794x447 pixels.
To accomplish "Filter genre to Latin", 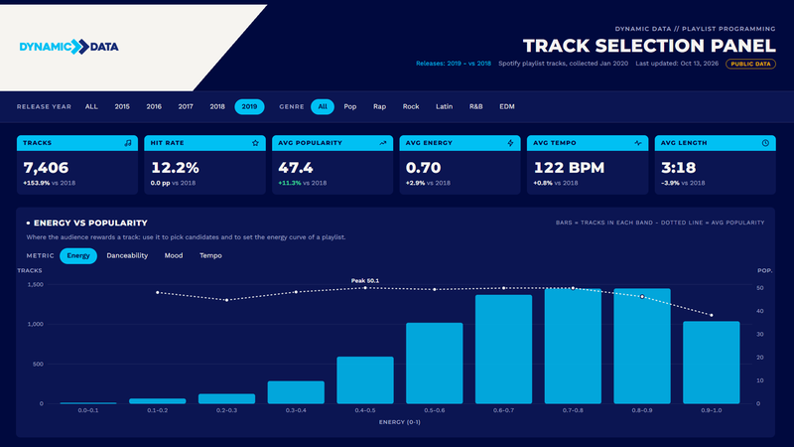I will pyautogui.click(x=444, y=106).
